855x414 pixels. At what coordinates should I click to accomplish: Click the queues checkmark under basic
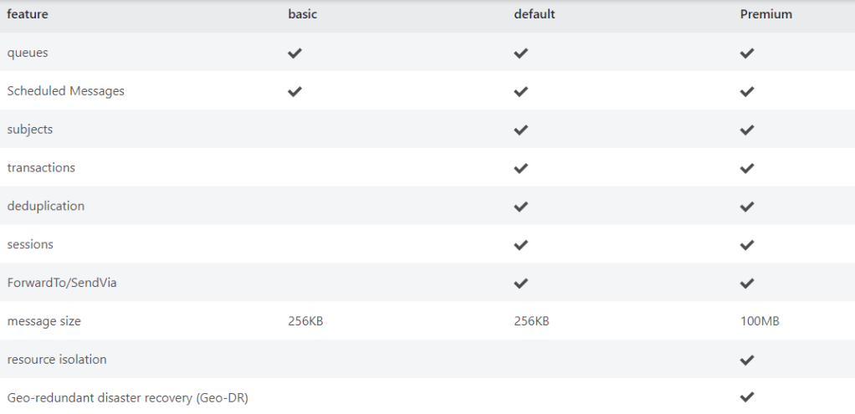pos(294,53)
